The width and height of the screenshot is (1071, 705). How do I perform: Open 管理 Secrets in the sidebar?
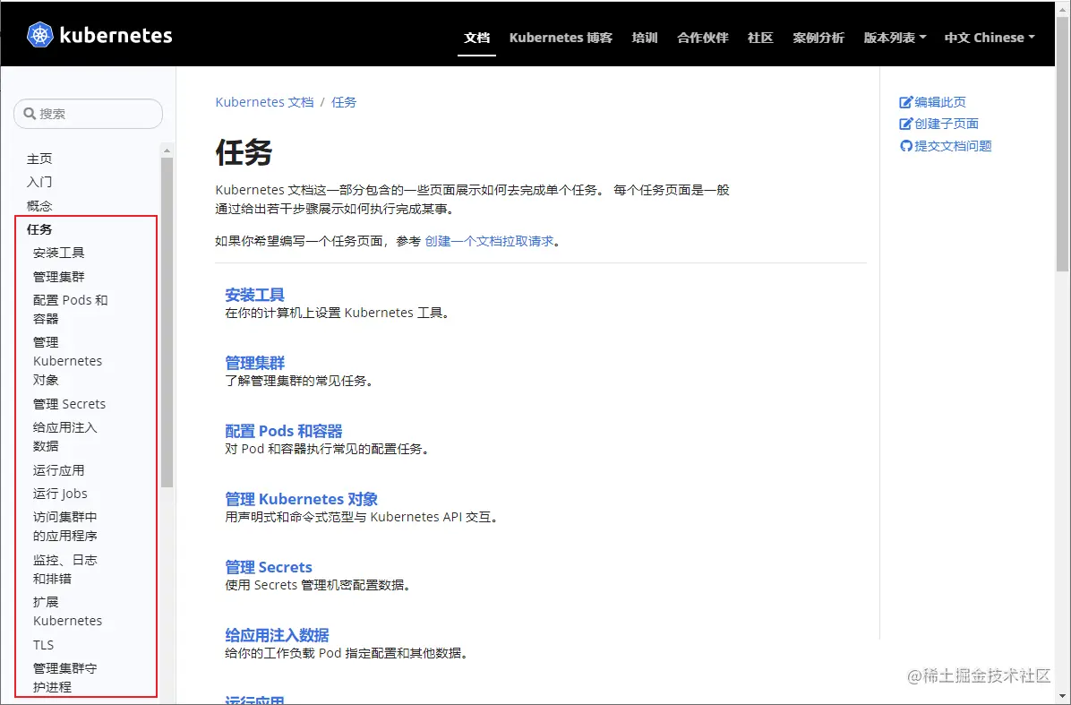pyautogui.click(x=69, y=404)
